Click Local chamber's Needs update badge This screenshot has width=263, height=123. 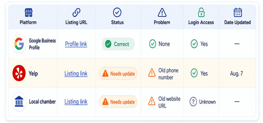click(x=118, y=102)
